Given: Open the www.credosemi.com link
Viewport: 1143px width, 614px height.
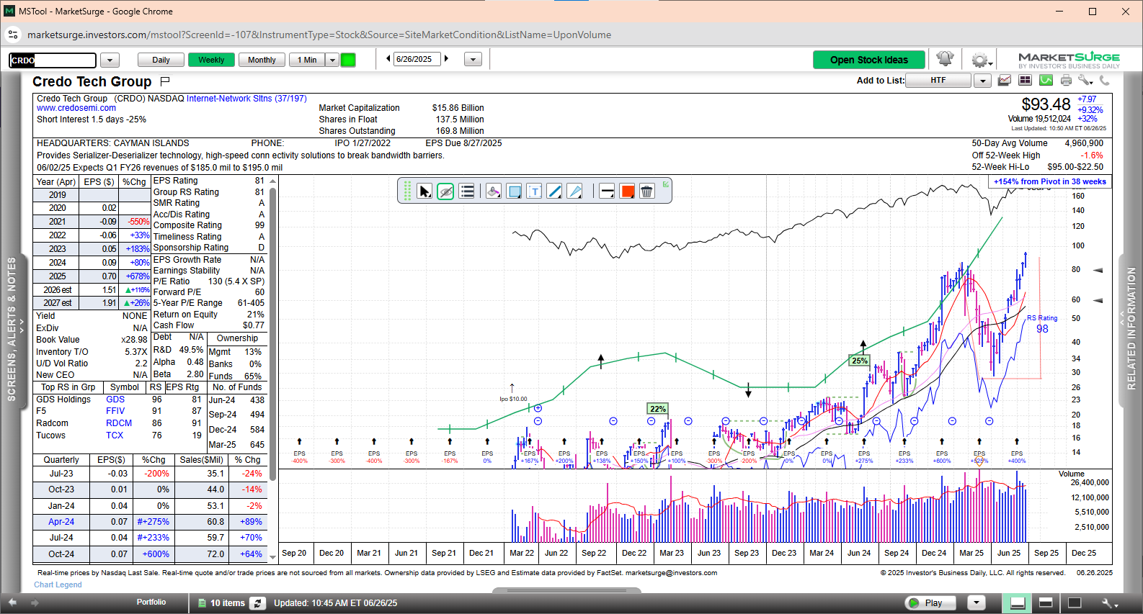Looking at the screenshot, I should 76,108.
